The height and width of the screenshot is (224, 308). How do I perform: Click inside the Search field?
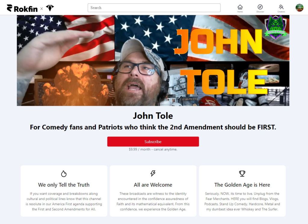point(154,8)
